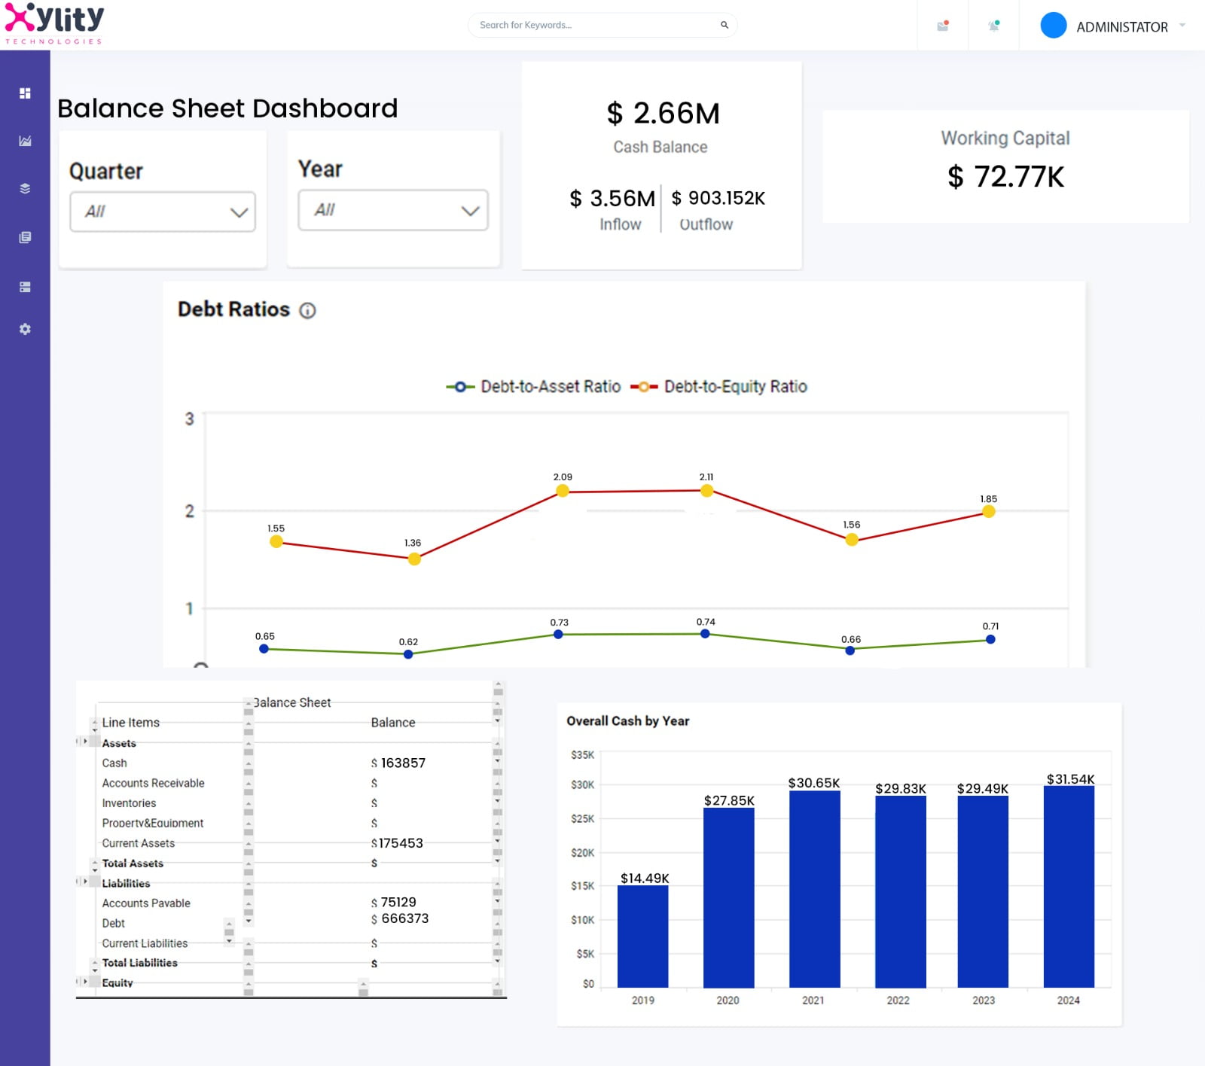Click the 2.11 debt-to-equity data point
The height and width of the screenshot is (1066, 1205).
[706, 491]
